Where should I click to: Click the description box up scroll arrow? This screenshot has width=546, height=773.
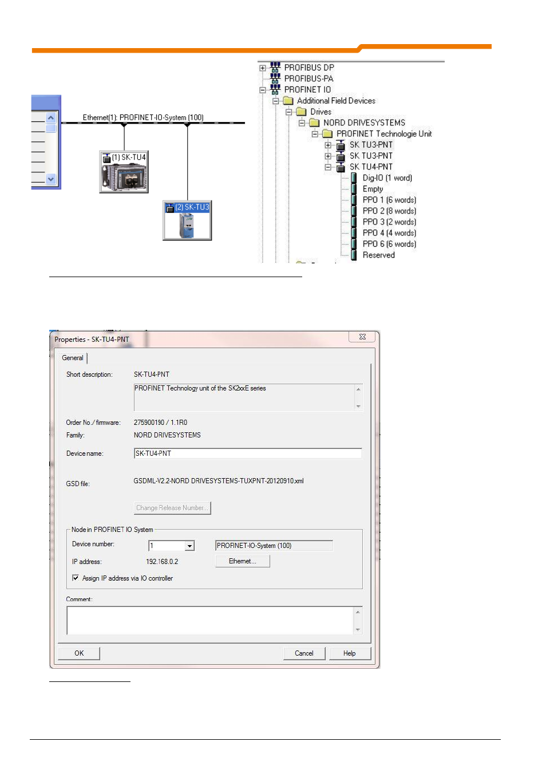click(x=358, y=389)
